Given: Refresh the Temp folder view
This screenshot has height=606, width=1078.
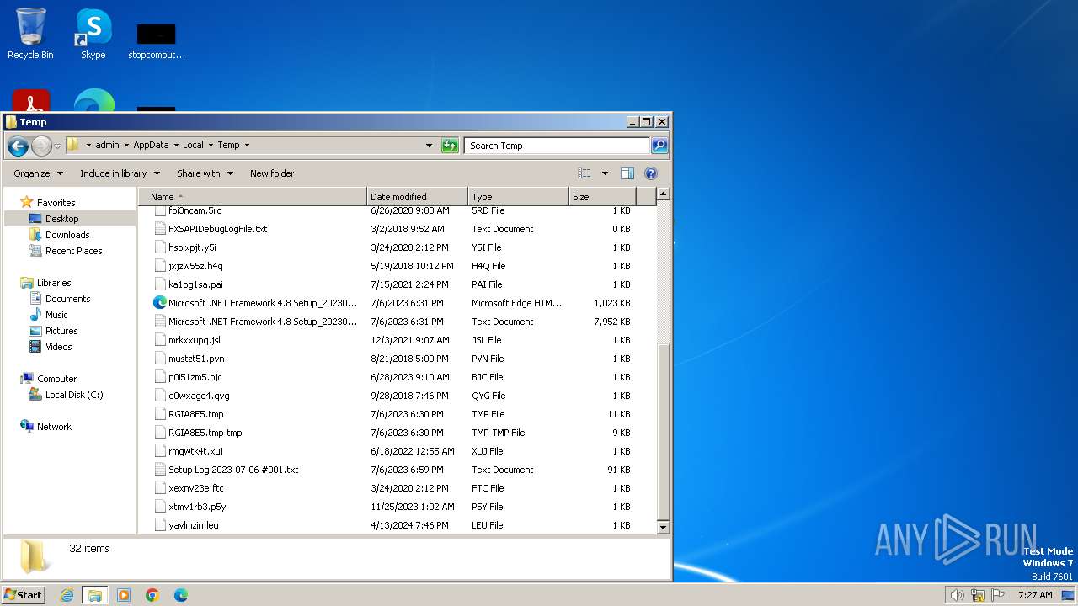Looking at the screenshot, I should point(451,146).
